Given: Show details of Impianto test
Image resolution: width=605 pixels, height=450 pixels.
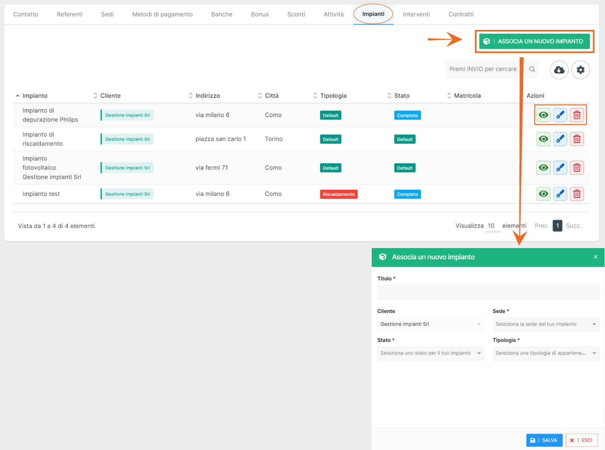Looking at the screenshot, I should [543, 194].
